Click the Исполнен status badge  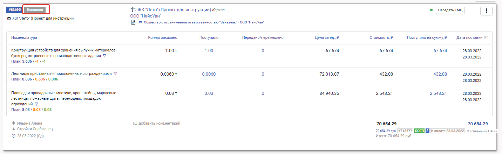[x=36, y=9]
